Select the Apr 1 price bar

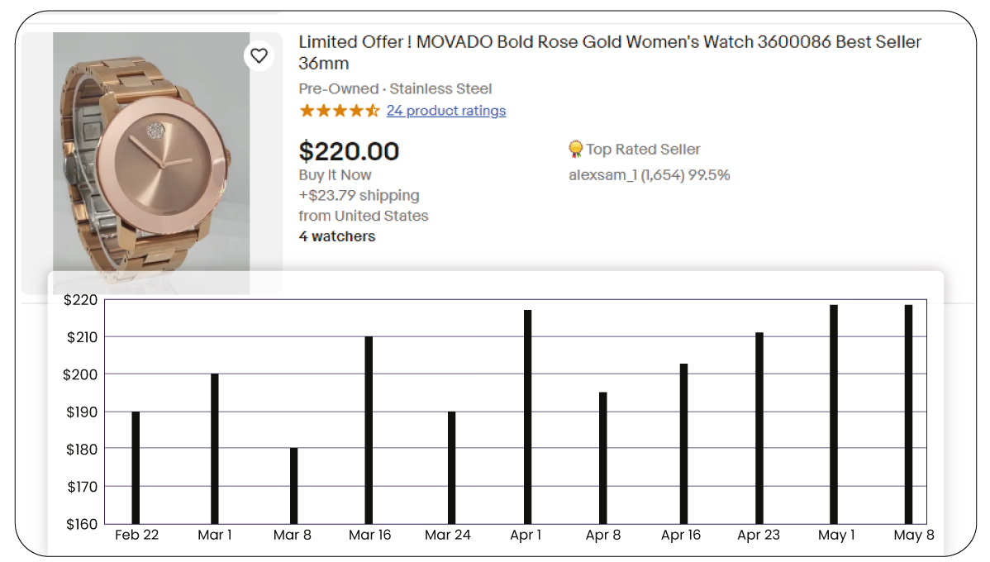(526, 413)
